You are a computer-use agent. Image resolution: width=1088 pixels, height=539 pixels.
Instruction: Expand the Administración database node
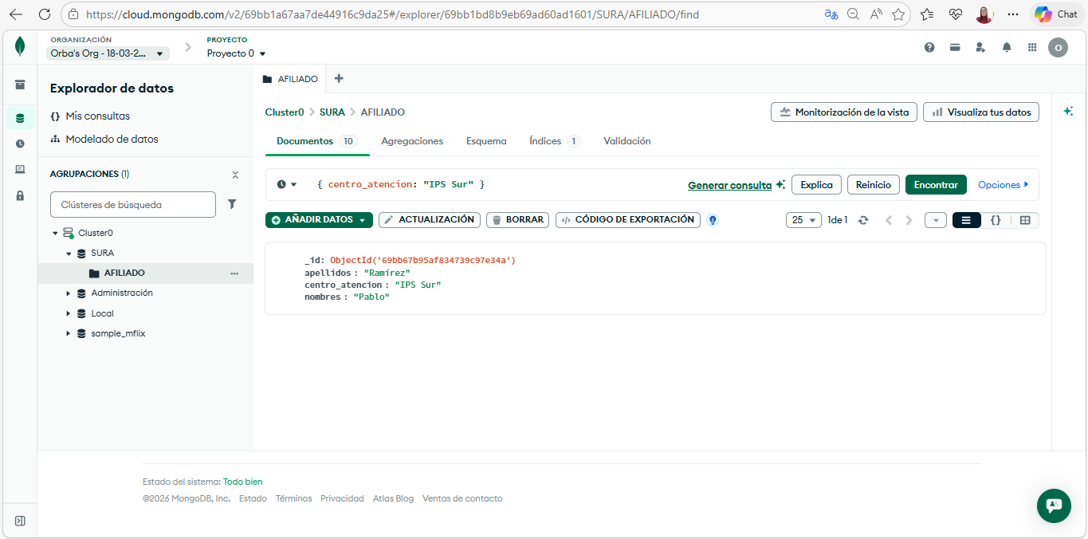tap(69, 293)
